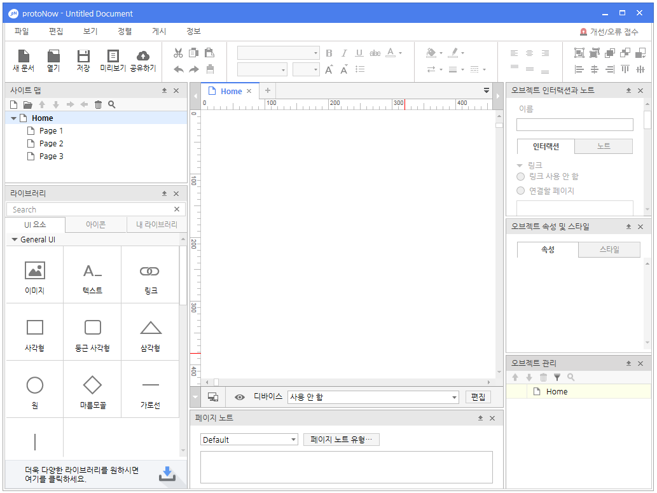Add 마름모꼴 element from library
This screenshot has height=493, width=657.
point(93,390)
